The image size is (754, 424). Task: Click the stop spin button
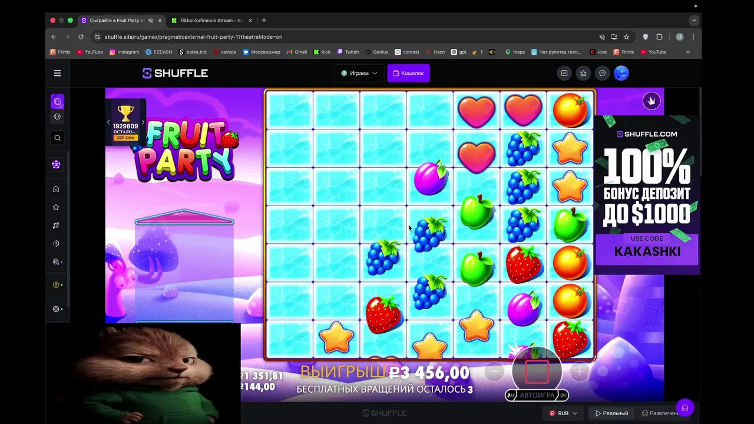coord(537,371)
